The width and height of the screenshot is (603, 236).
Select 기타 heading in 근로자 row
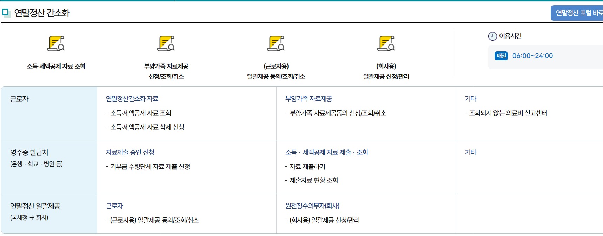click(470, 99)
